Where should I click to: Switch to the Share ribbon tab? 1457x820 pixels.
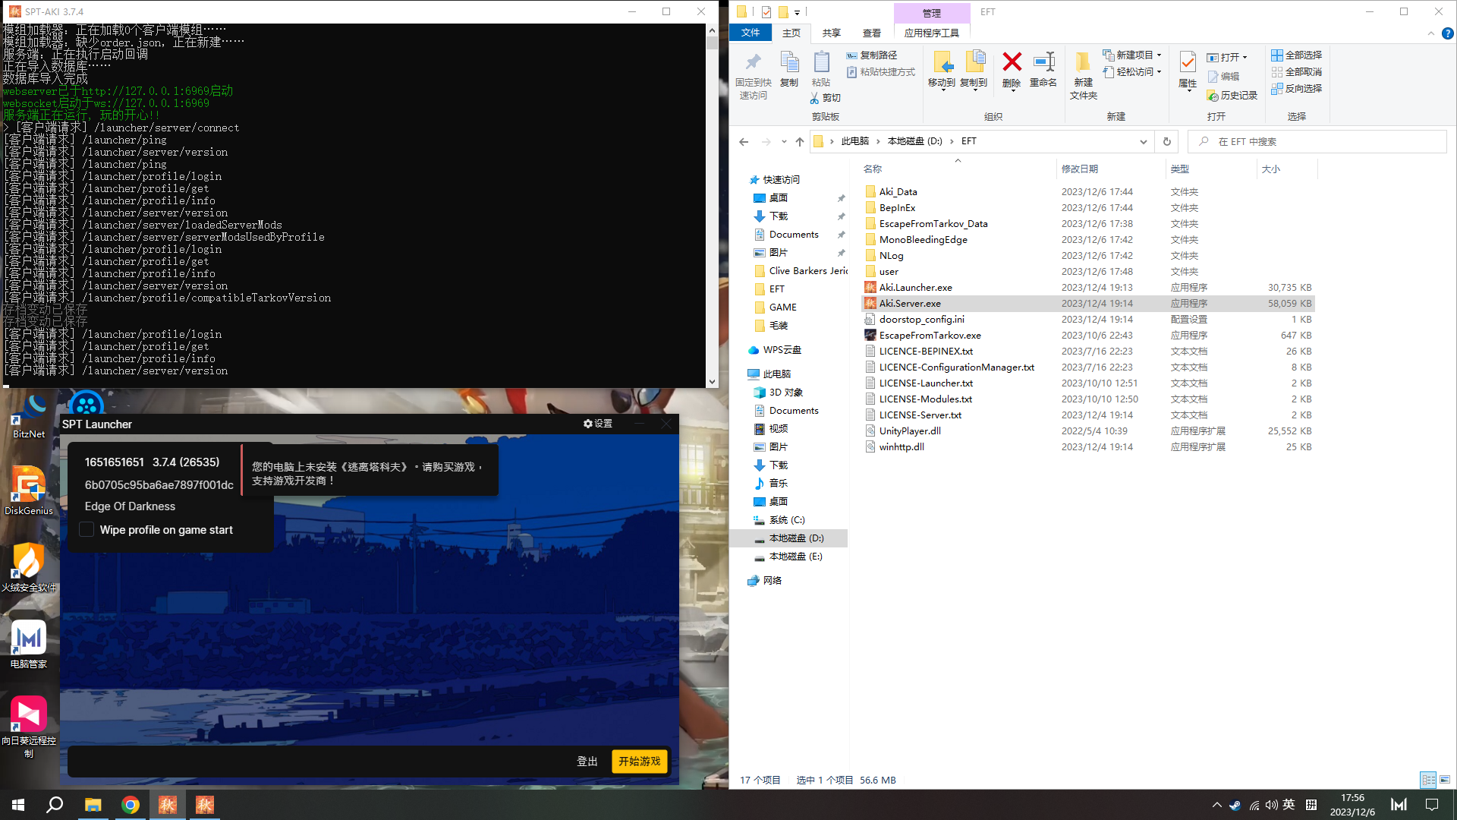[832, 33]
